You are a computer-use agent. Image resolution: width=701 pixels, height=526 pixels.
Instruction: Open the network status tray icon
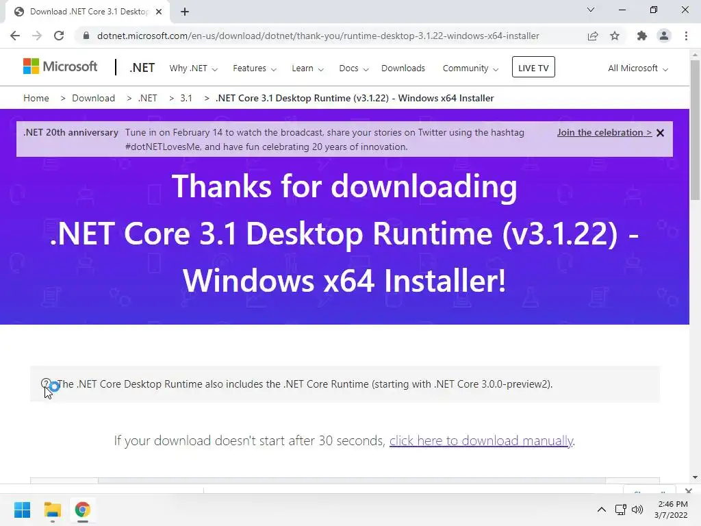tap(620, 510)
